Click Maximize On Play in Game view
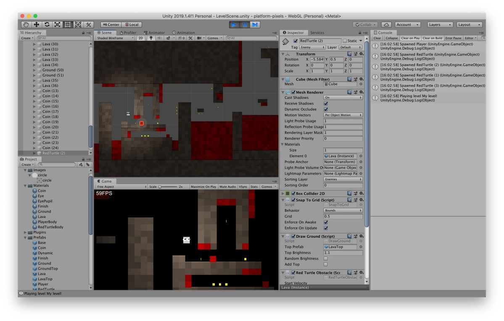This screenshot has width=504, height=321. (x=203, y=187)
